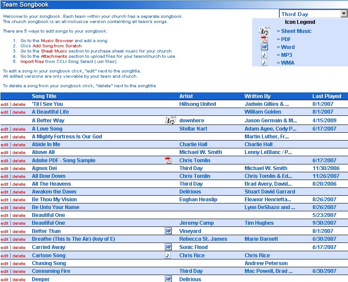Screen dimensions: 348x282
Task: Play audio icon for Cartoon Song
Action: (x=168, y=255)
